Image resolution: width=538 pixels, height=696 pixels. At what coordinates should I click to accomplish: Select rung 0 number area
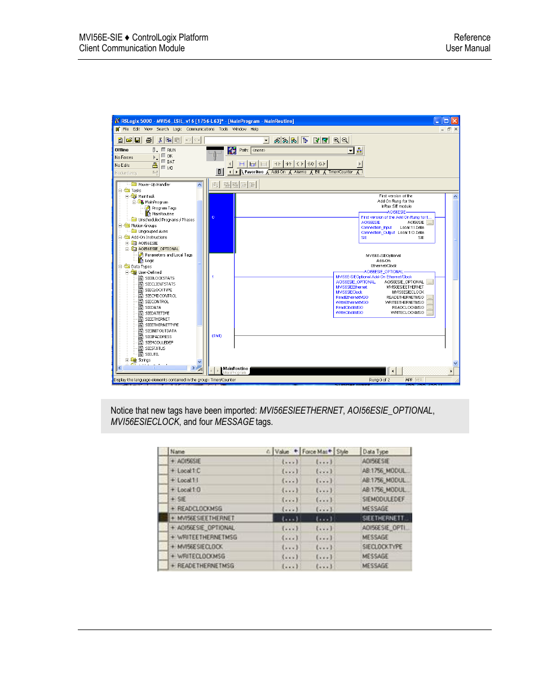(221, 223)
